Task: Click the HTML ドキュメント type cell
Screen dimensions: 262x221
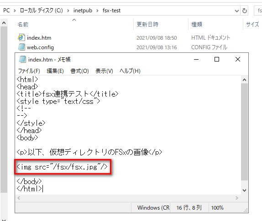Action: 210,38
